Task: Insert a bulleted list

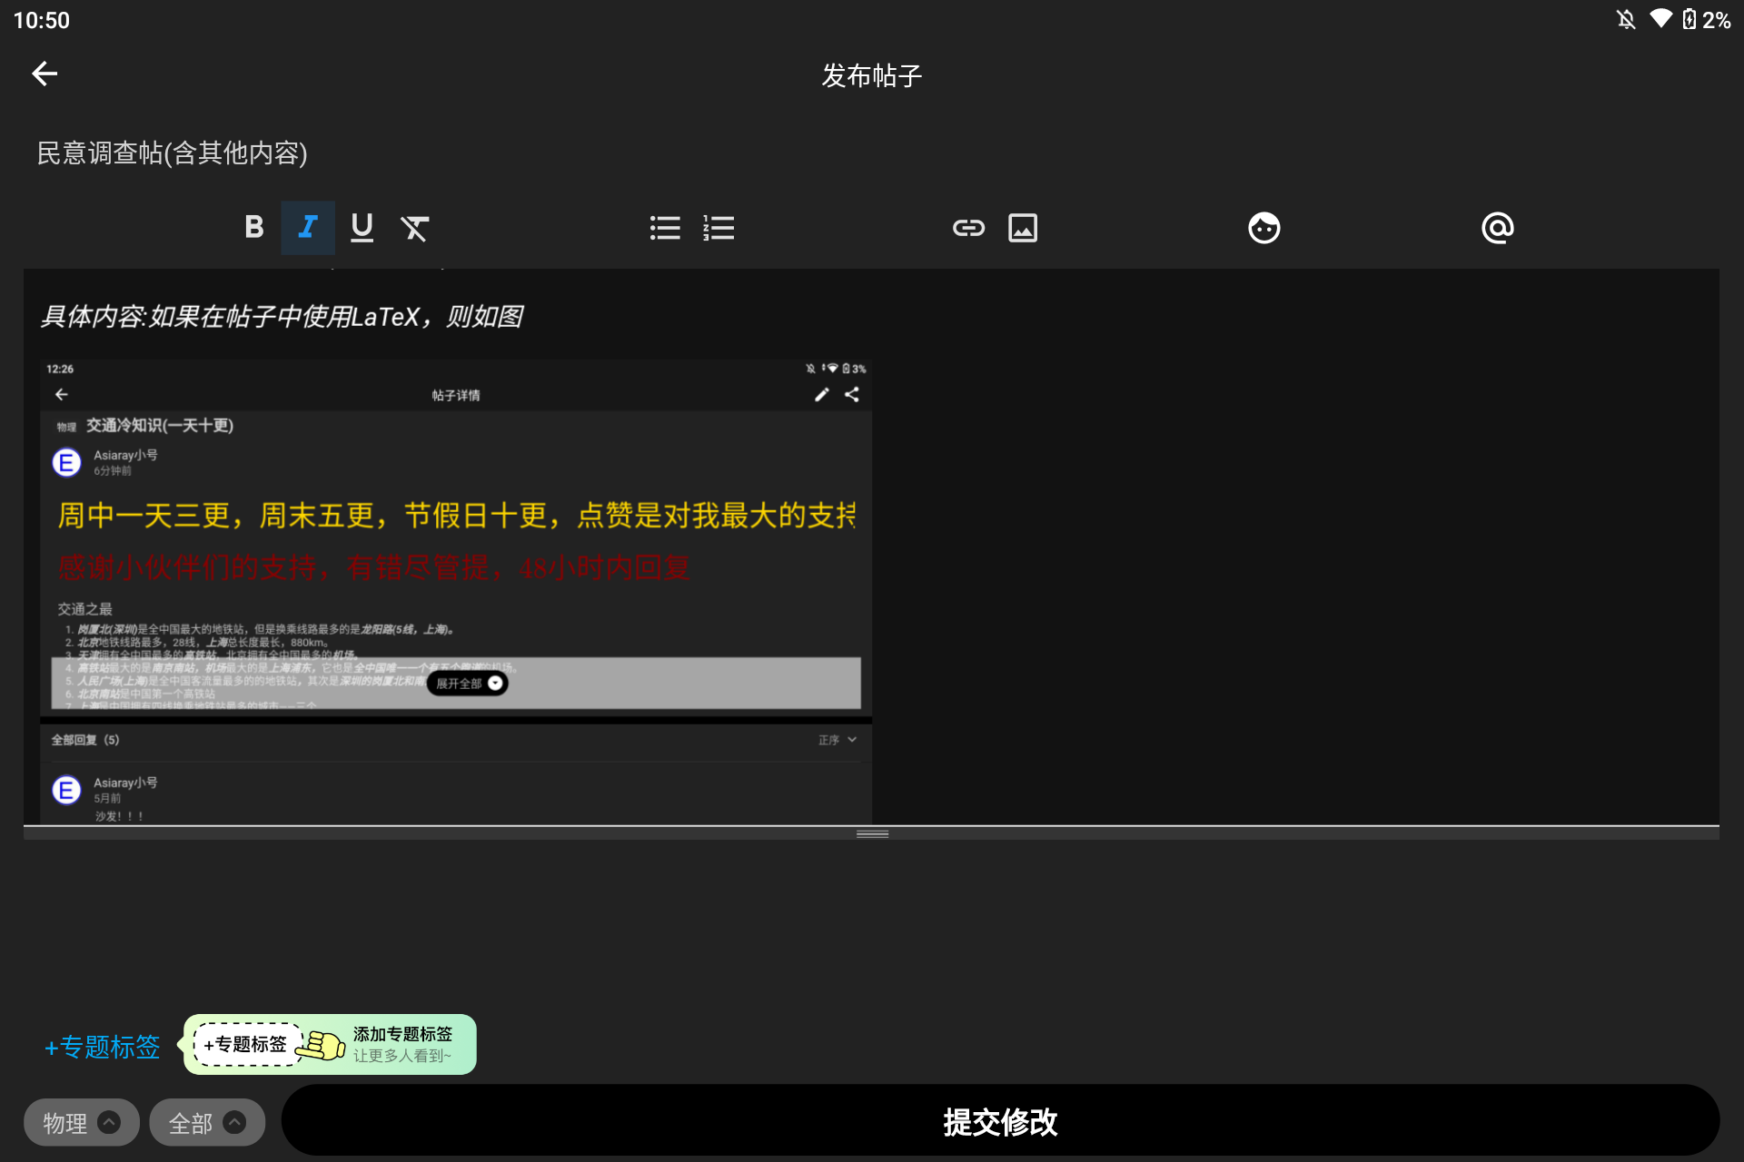Action: 665,227
